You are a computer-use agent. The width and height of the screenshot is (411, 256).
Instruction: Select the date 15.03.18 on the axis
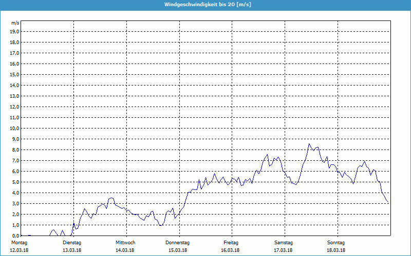[178, 250]
